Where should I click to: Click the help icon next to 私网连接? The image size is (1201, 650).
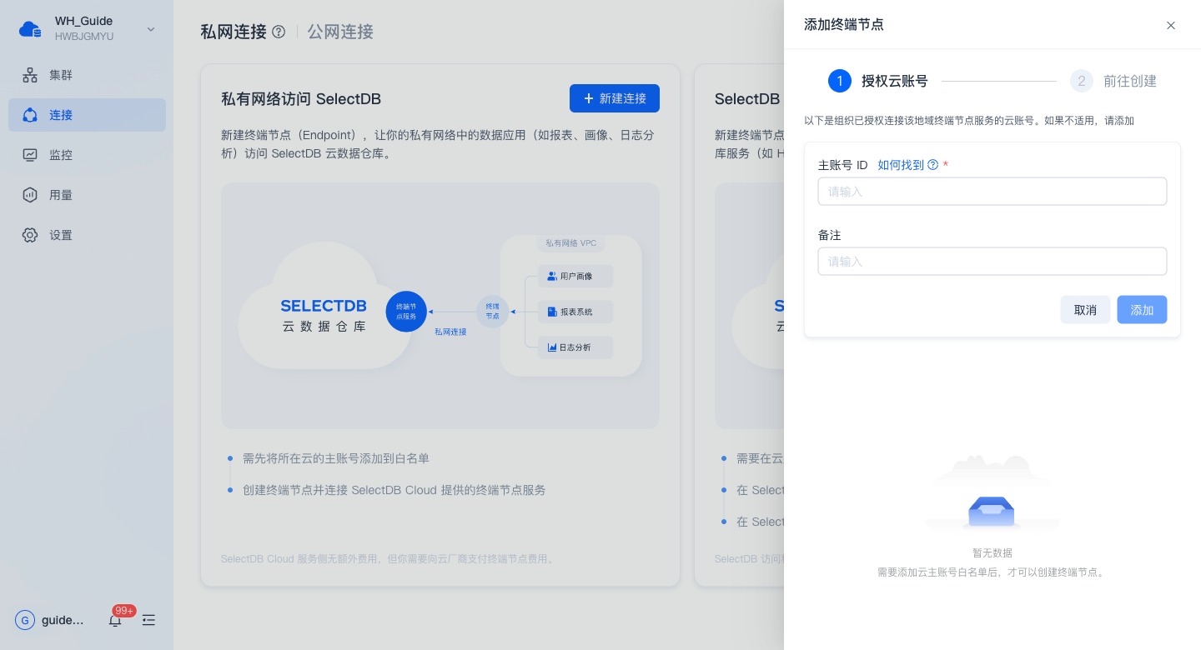click(279, 32)
